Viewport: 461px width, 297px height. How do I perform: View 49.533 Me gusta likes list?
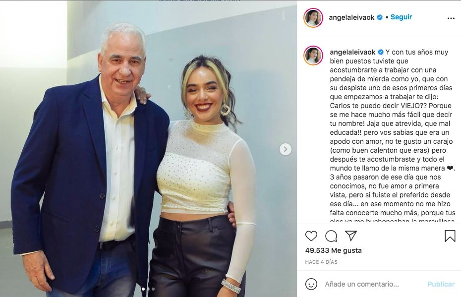coord(334,250)
